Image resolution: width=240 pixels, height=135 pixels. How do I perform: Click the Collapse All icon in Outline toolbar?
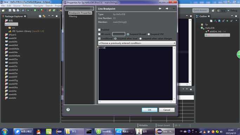211,21
